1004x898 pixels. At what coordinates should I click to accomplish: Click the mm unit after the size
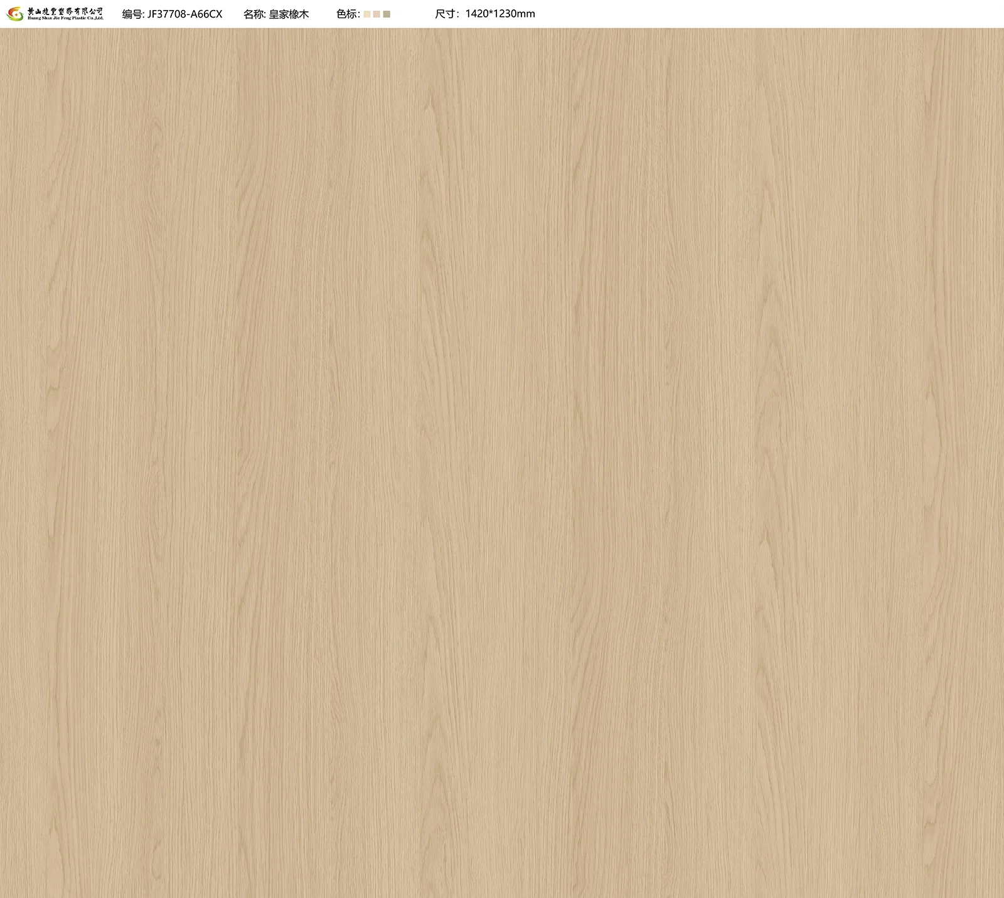(x=527, y=14)
